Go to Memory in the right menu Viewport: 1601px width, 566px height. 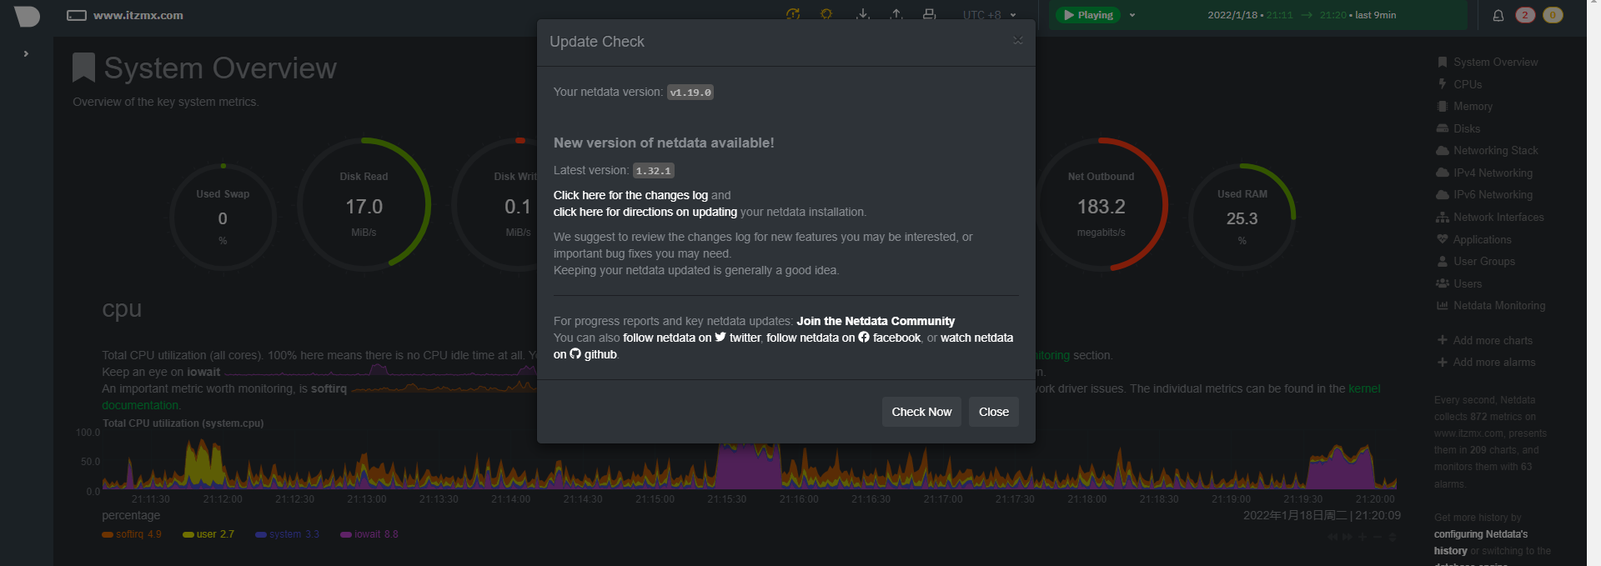(x=1464, y=106)
